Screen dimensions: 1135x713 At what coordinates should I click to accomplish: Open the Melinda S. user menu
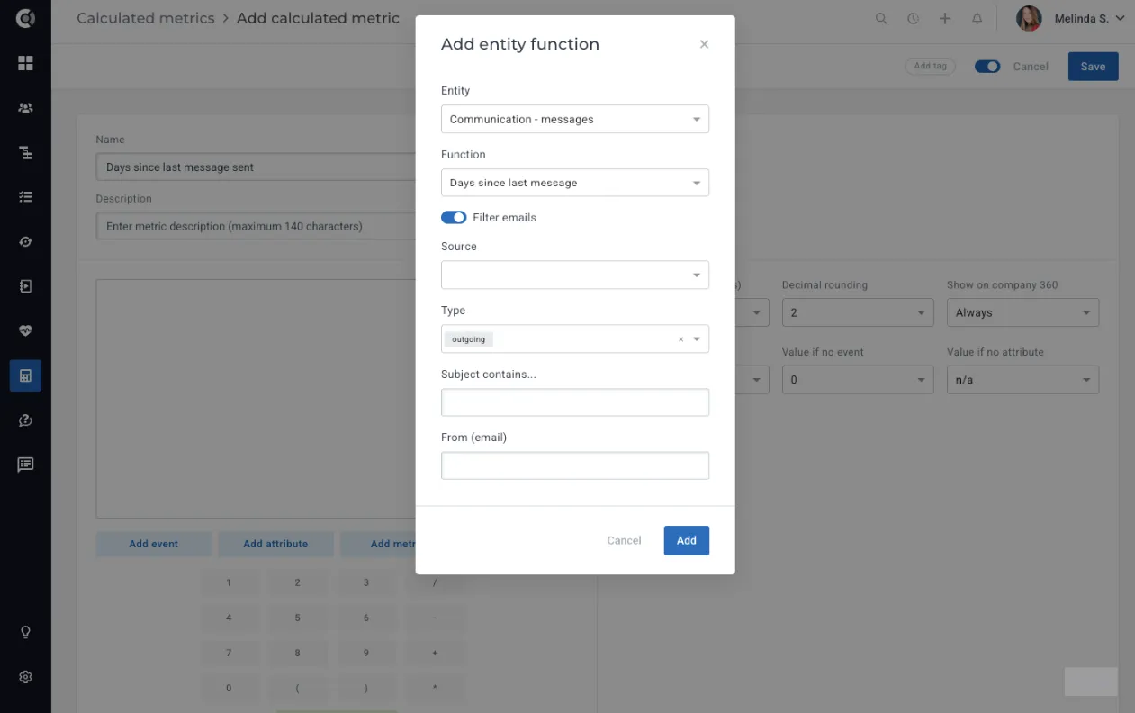pos(1071,18)
